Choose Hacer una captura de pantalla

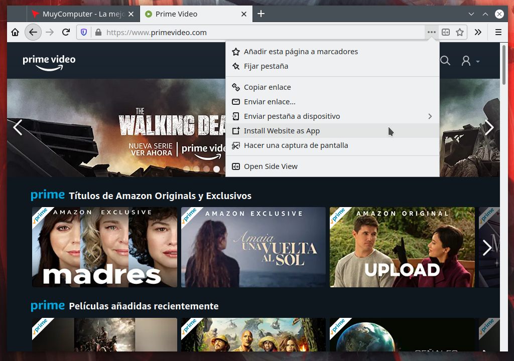(296, 145)
